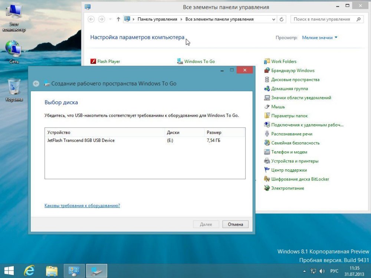Click the Параметры папок icon
The width and height of the screenshot is (371, 278).
coord(267,116)
